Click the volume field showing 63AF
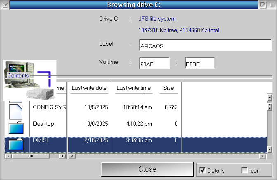The image size is (277, 180). pyautogui.click(x=154, y=64)
